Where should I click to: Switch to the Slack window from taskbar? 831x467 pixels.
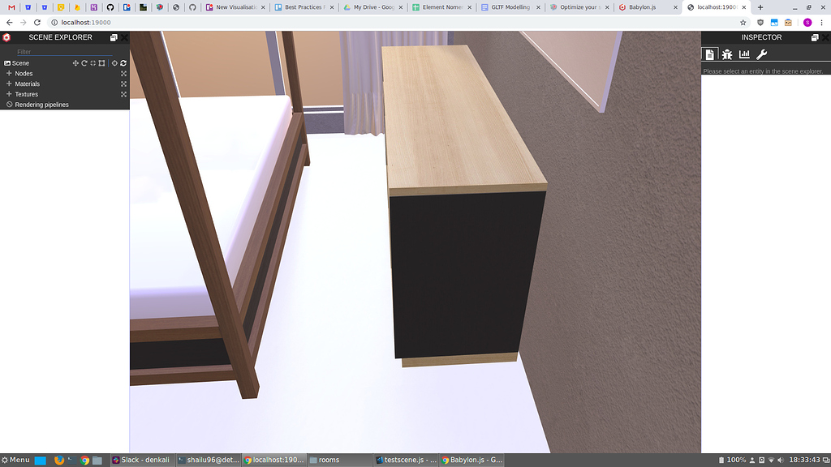[x=144, y=459]
